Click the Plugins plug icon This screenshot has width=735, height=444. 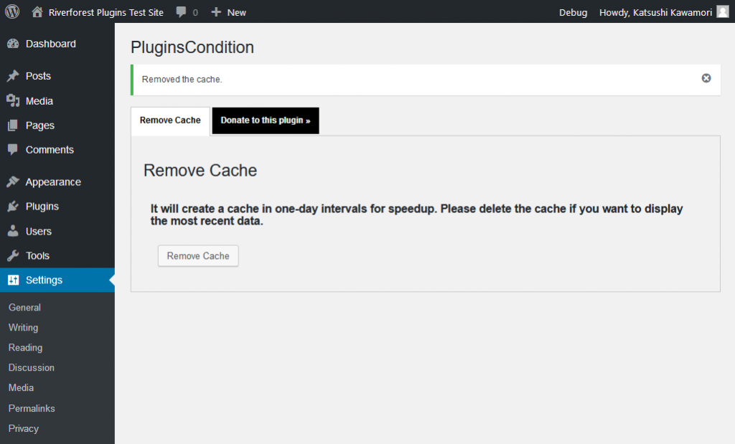(13, 207)
